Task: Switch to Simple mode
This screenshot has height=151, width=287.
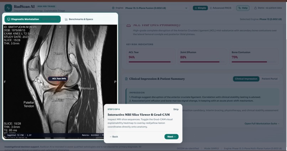Action: coord(200,8)
